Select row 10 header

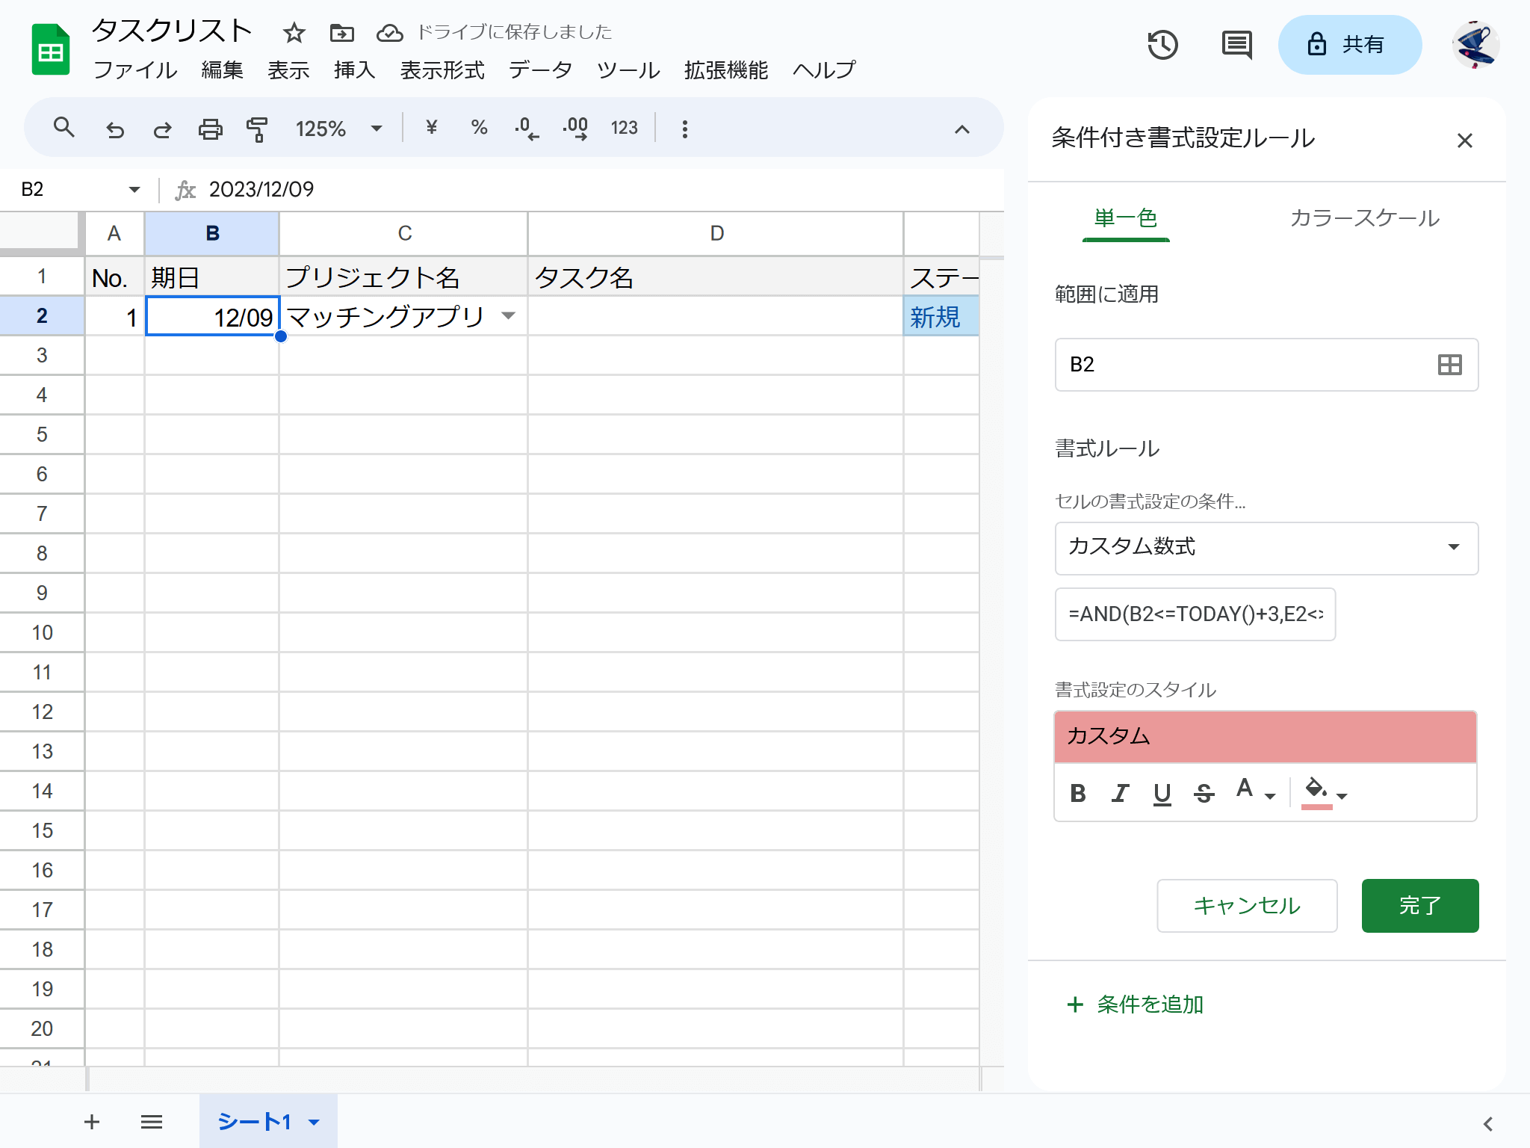(x=42, y=633)
